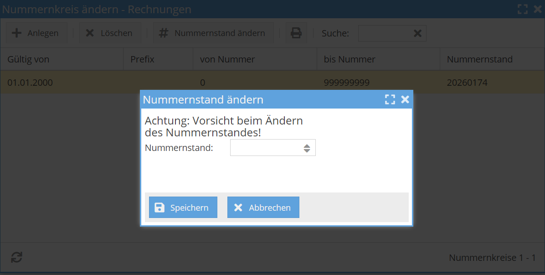Refresh the Nummernkreise list with circular arrows icon
This screenshot has width=545, height=275.
[x=17, y=257]
